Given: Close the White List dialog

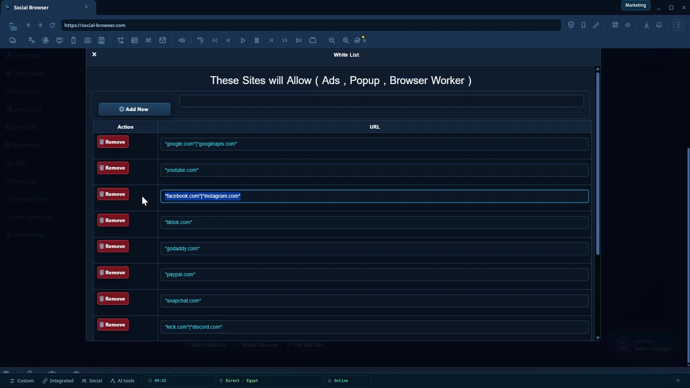Looking at the screenshot, I should pos(94,54).
